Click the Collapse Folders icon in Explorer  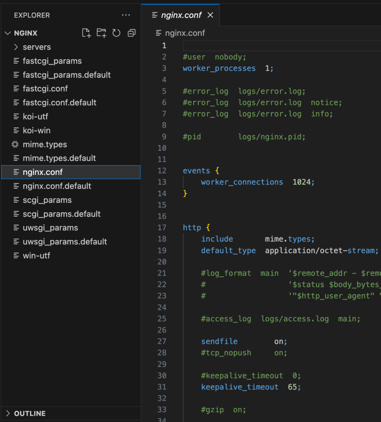click(131, 33)
